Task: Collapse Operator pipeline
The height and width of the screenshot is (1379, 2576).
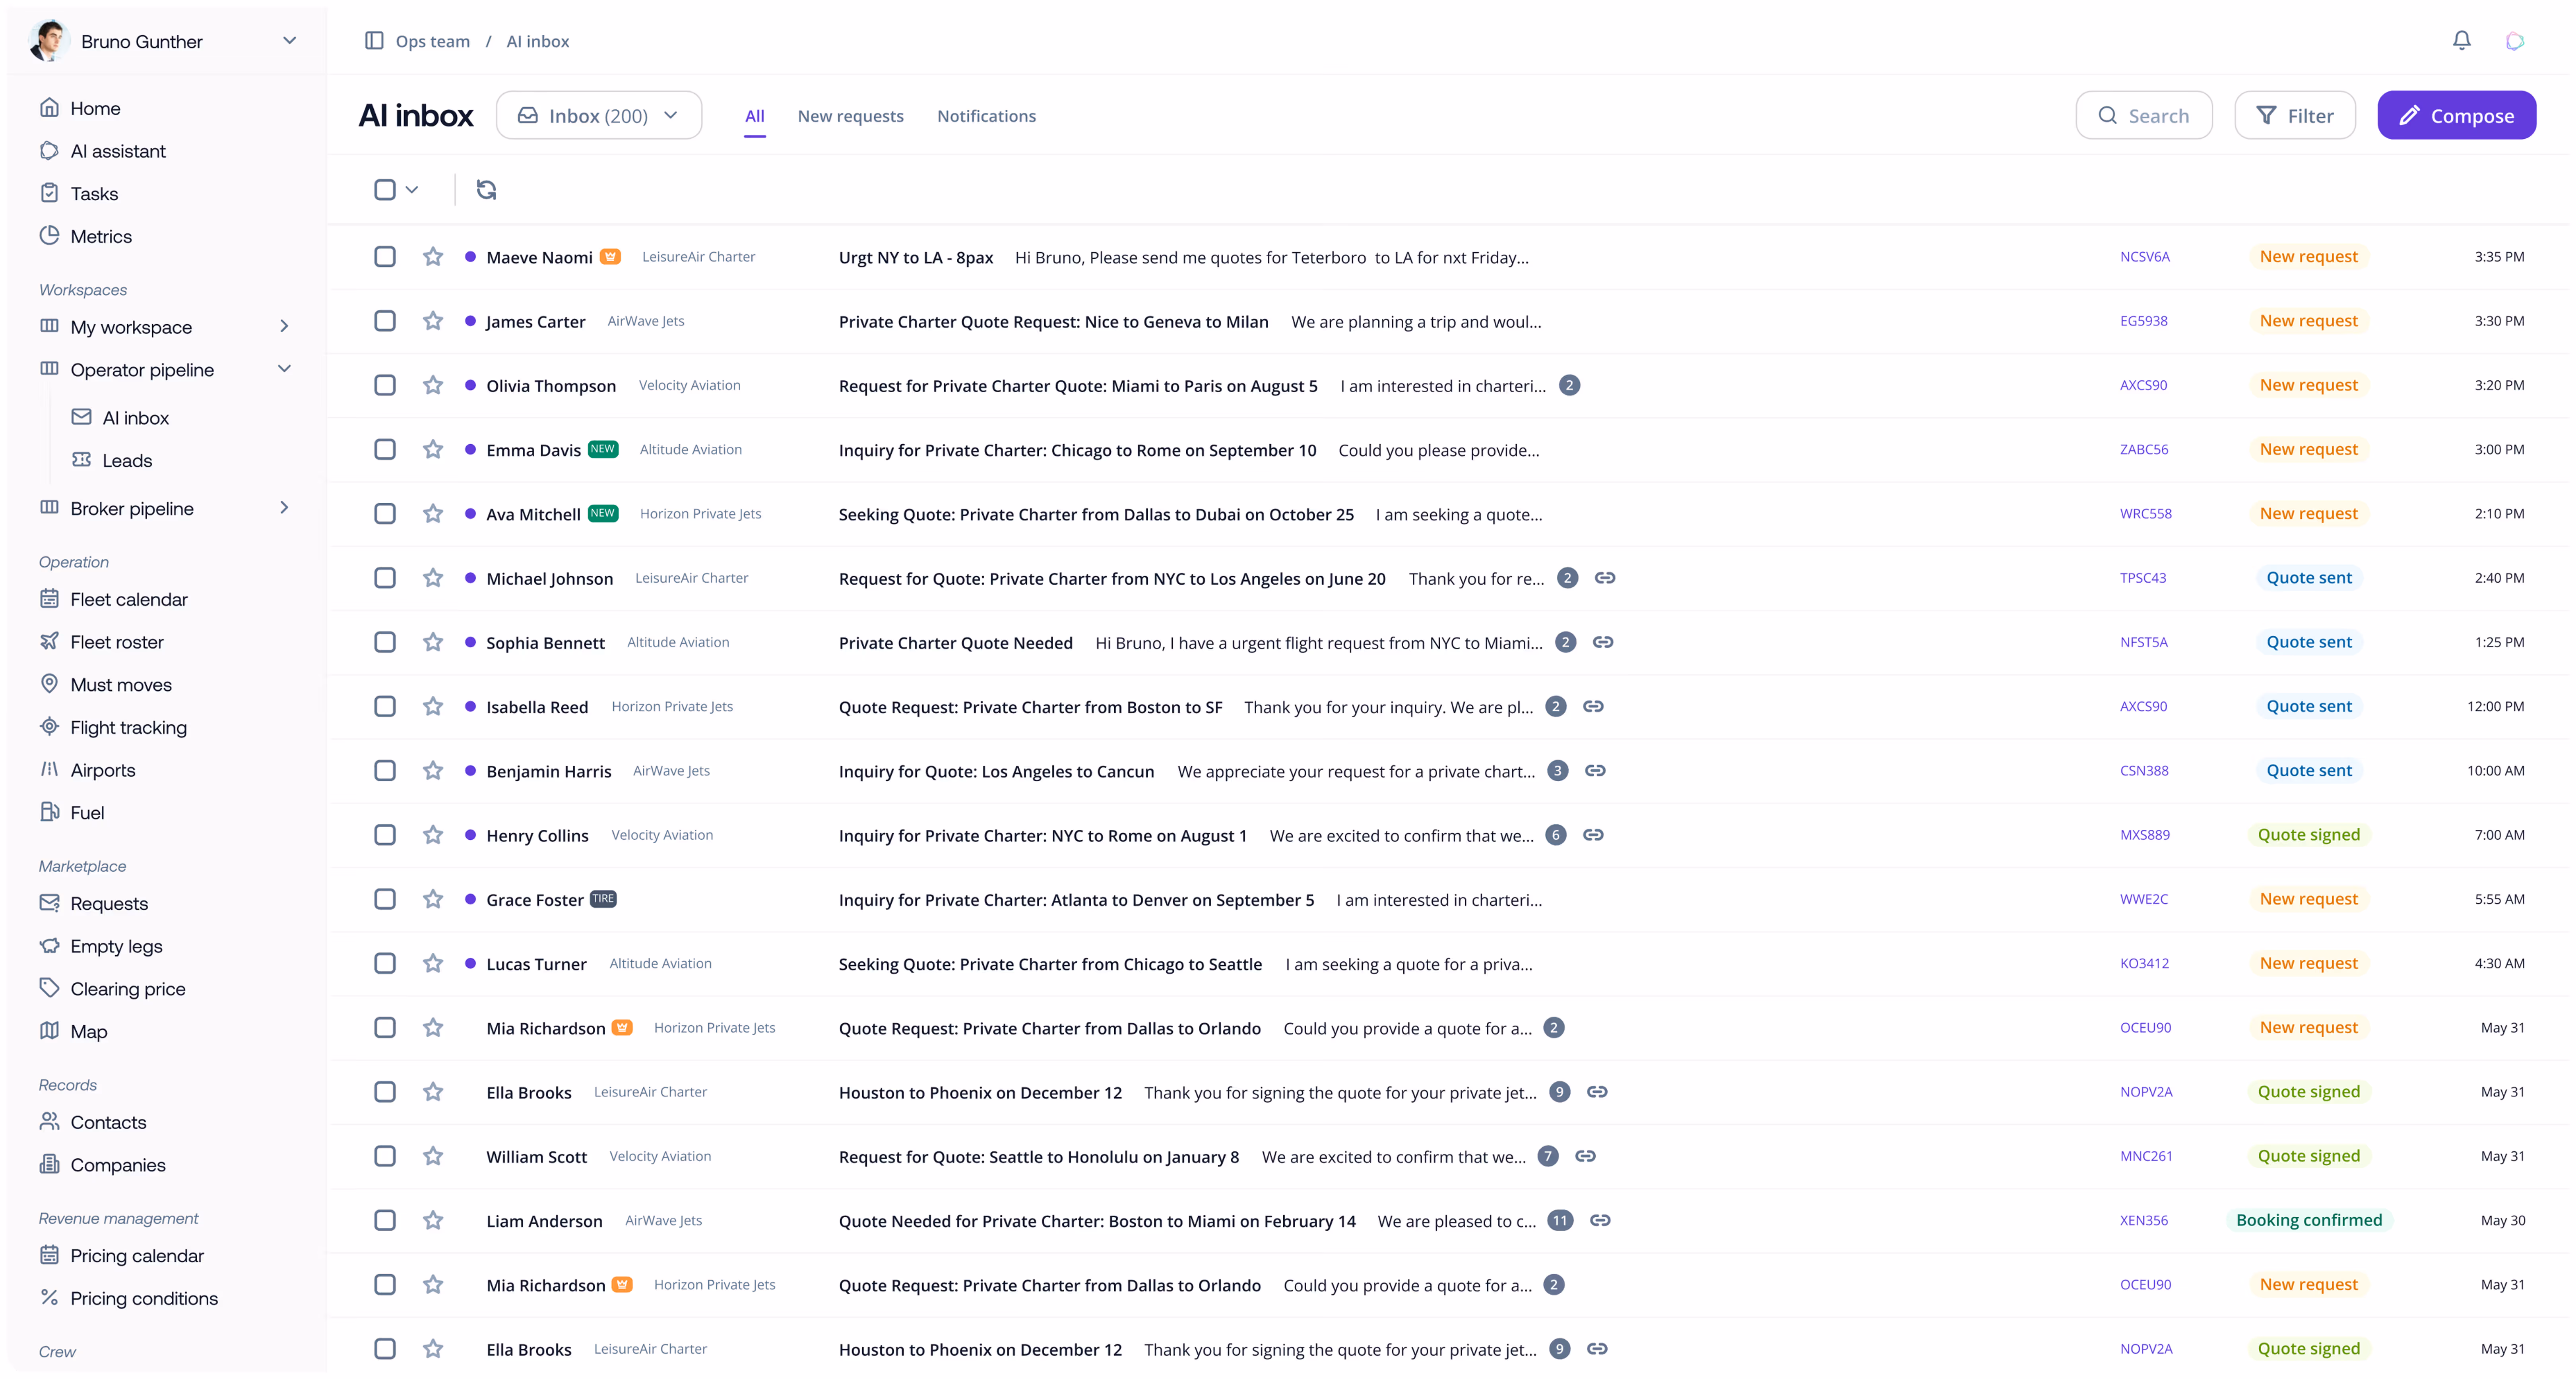Action: click(284, 369)
